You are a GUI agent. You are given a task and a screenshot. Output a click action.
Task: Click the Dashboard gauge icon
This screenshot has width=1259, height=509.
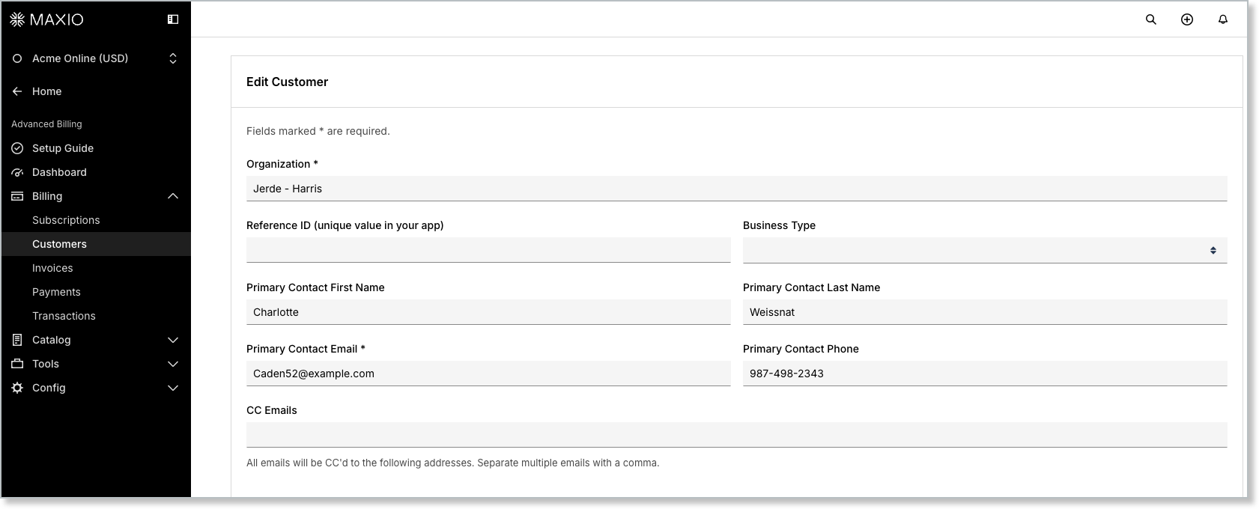17,172
